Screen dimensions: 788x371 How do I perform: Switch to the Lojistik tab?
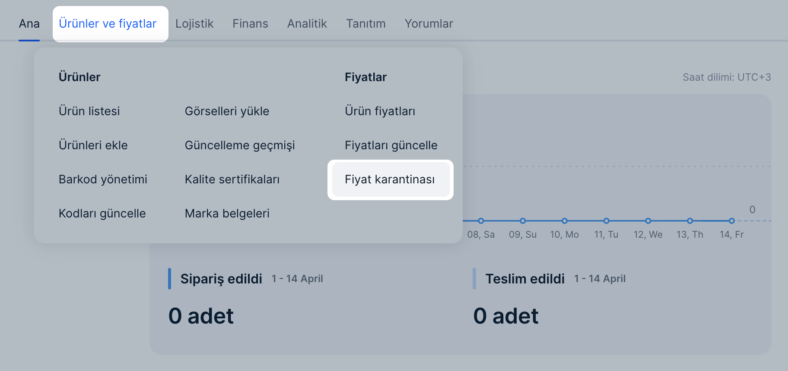click(194, 24)
